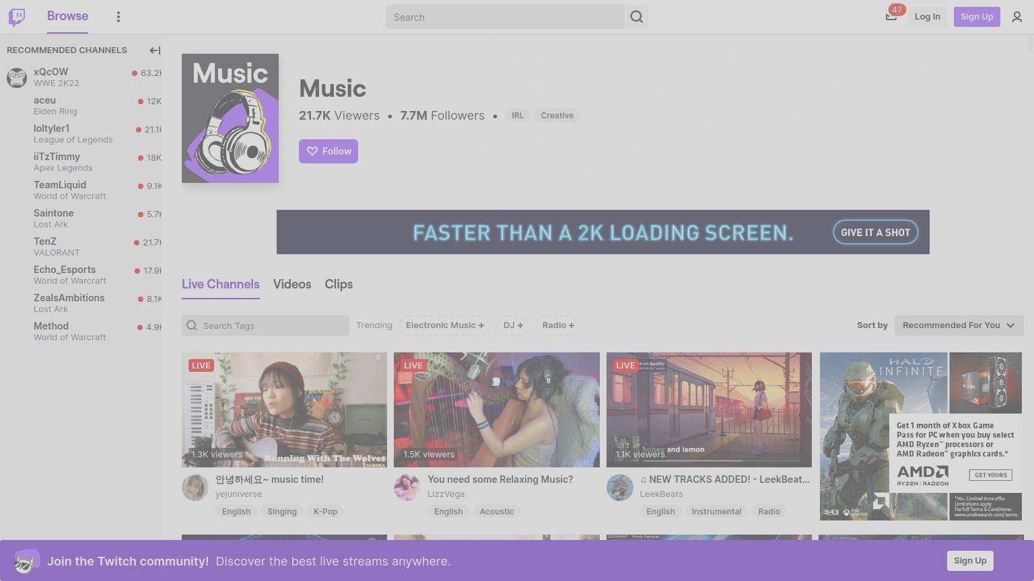This screenshot has height=581, width=1034.
Task: Click LizzVega streamer avatar
Action: (407, 488)
